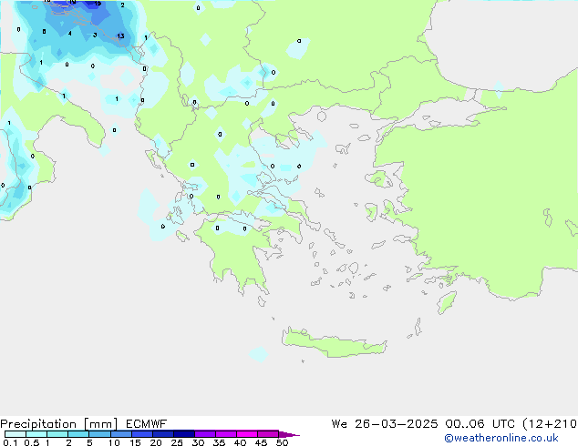578x446 pixels.
Task: Click the over-50 mm legend arrow tip
Action: (x=289, y=434)
